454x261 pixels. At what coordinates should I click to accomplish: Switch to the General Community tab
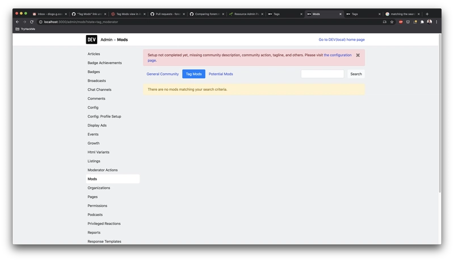click(162, 74)
